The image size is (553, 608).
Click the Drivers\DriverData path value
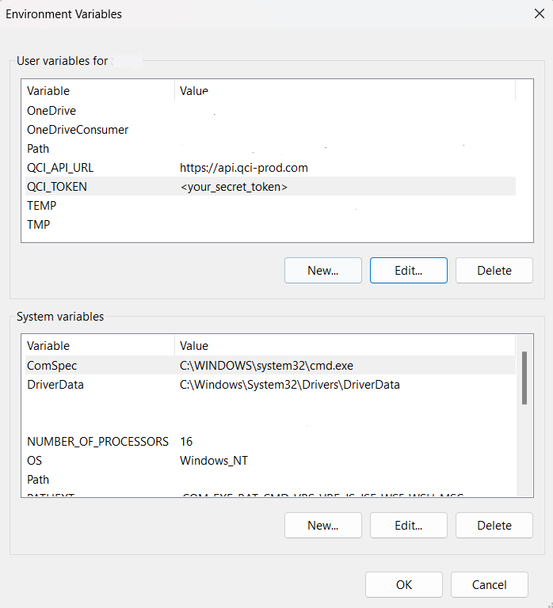coord(289,385)
